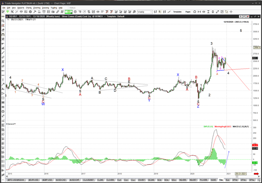This screenshot has height=183, width=262.
Task: Switch to the $USD-CAD tab
Action: [x=61, y=180]
